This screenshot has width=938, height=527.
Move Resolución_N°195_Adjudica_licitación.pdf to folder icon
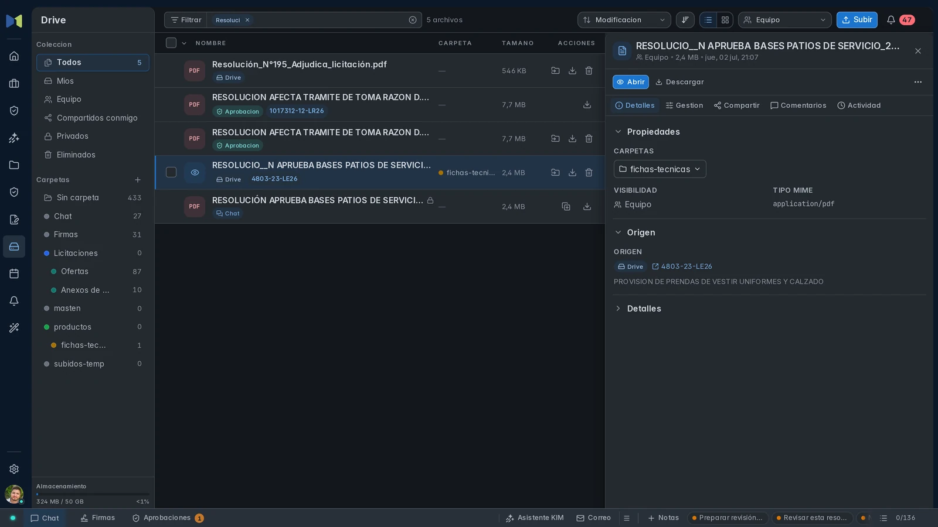555,71
